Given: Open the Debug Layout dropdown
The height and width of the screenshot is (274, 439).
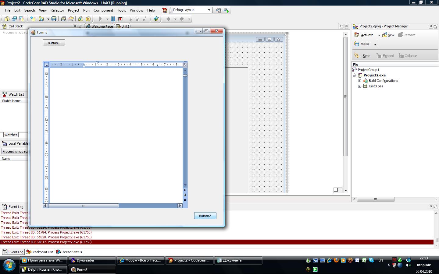Looking at the screenshot, I should pos(209,10).
